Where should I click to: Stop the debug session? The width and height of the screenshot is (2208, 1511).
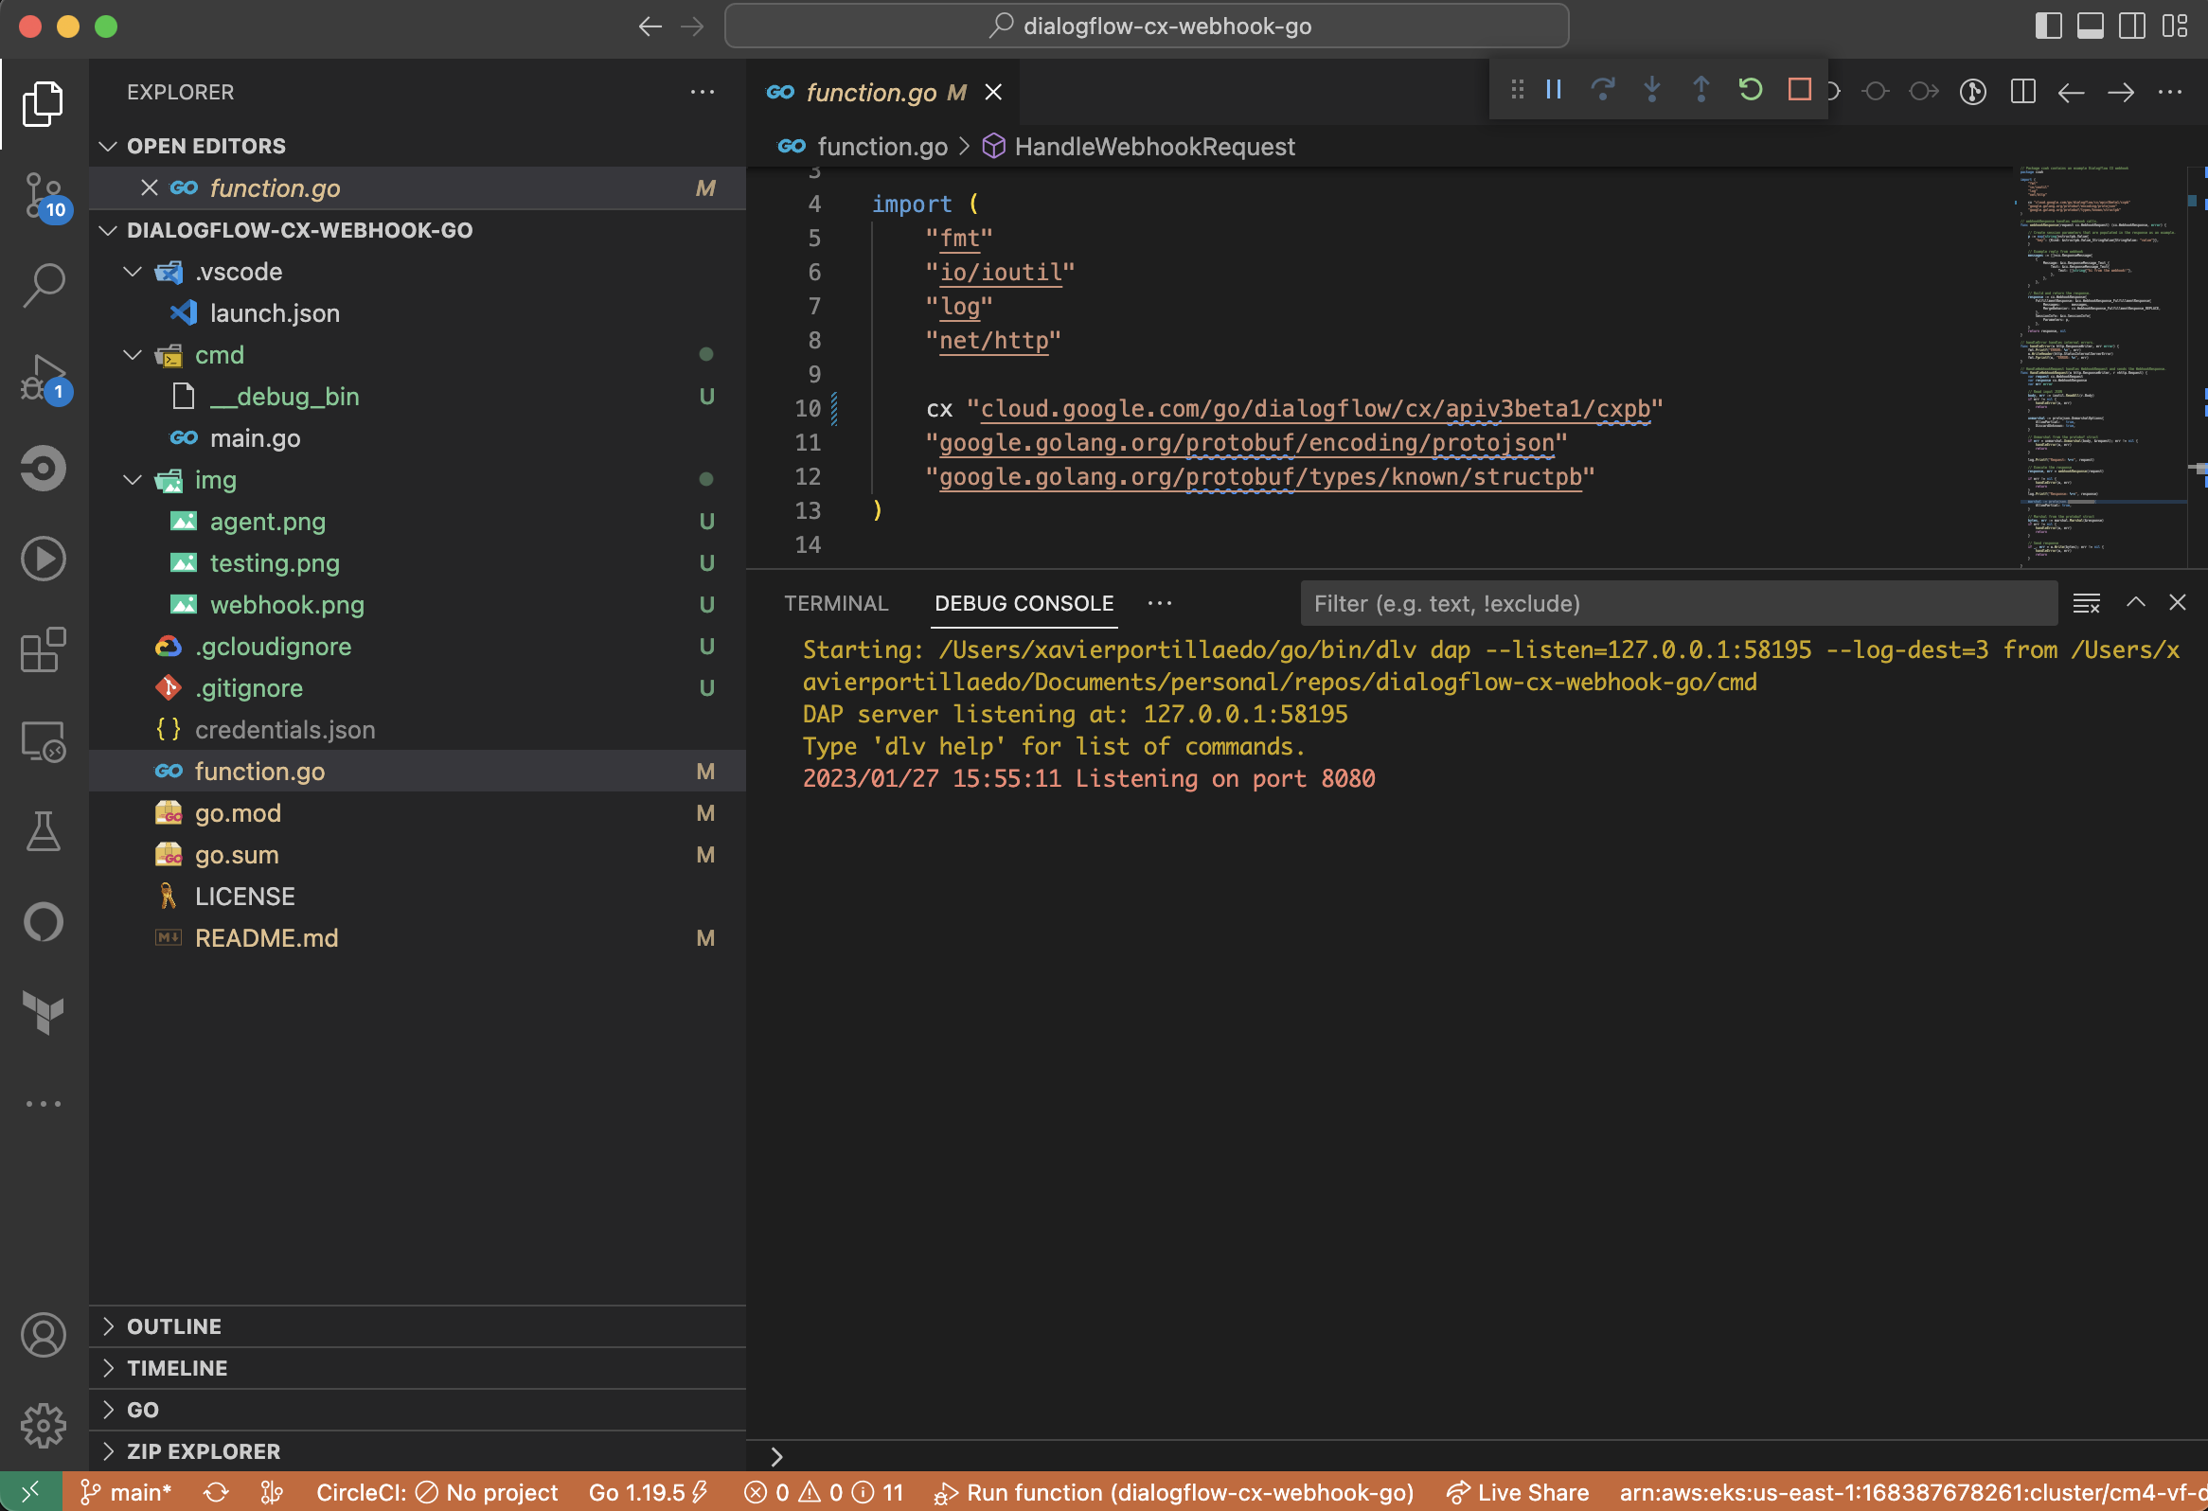(x=1800, y=90)
